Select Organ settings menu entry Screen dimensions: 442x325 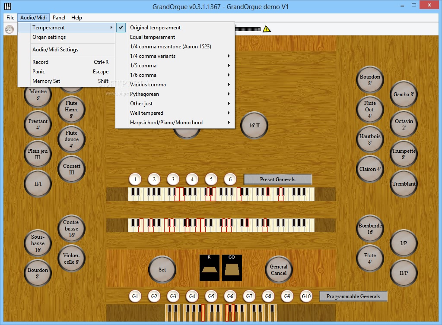(67, 37)
